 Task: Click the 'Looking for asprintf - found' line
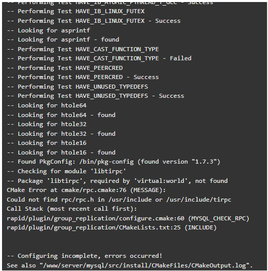[63, 40]
